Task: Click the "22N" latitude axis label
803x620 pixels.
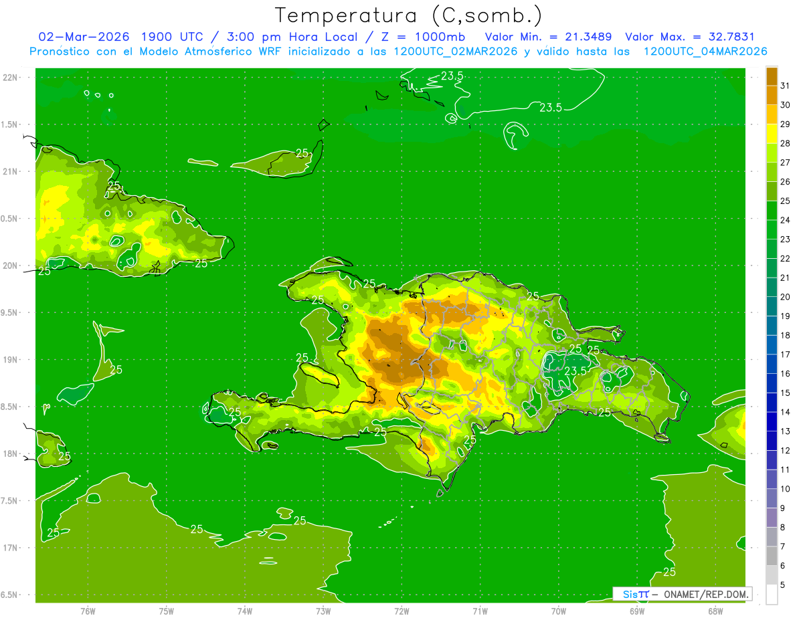Action: (x=10, y=77)
